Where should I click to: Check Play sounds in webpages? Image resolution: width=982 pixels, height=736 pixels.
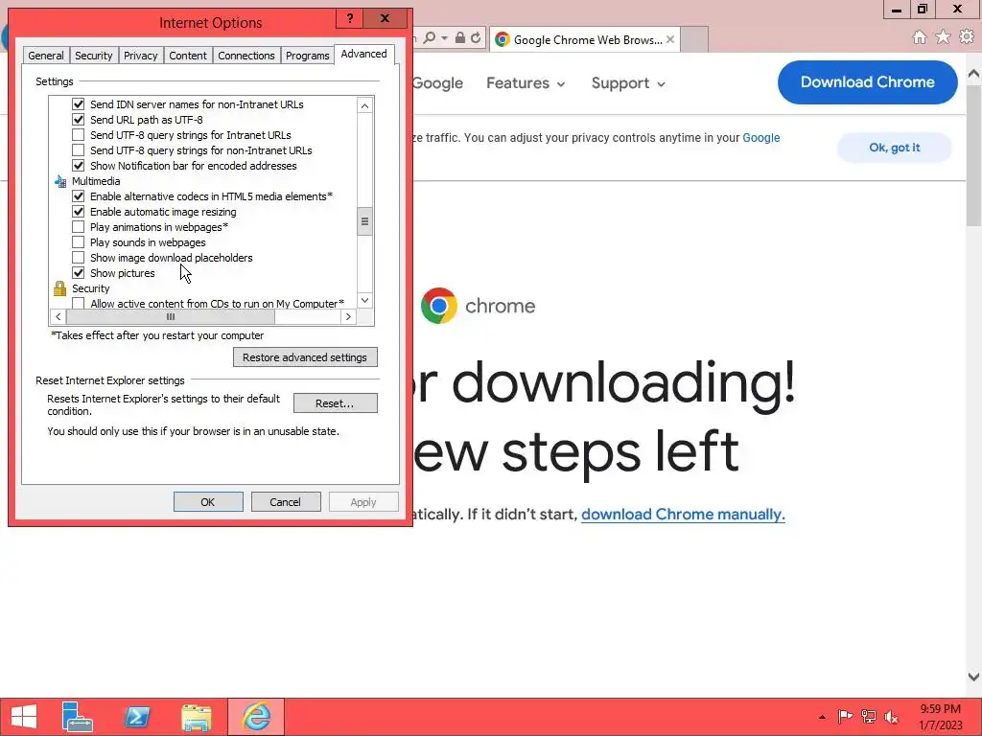pos(79,242)
